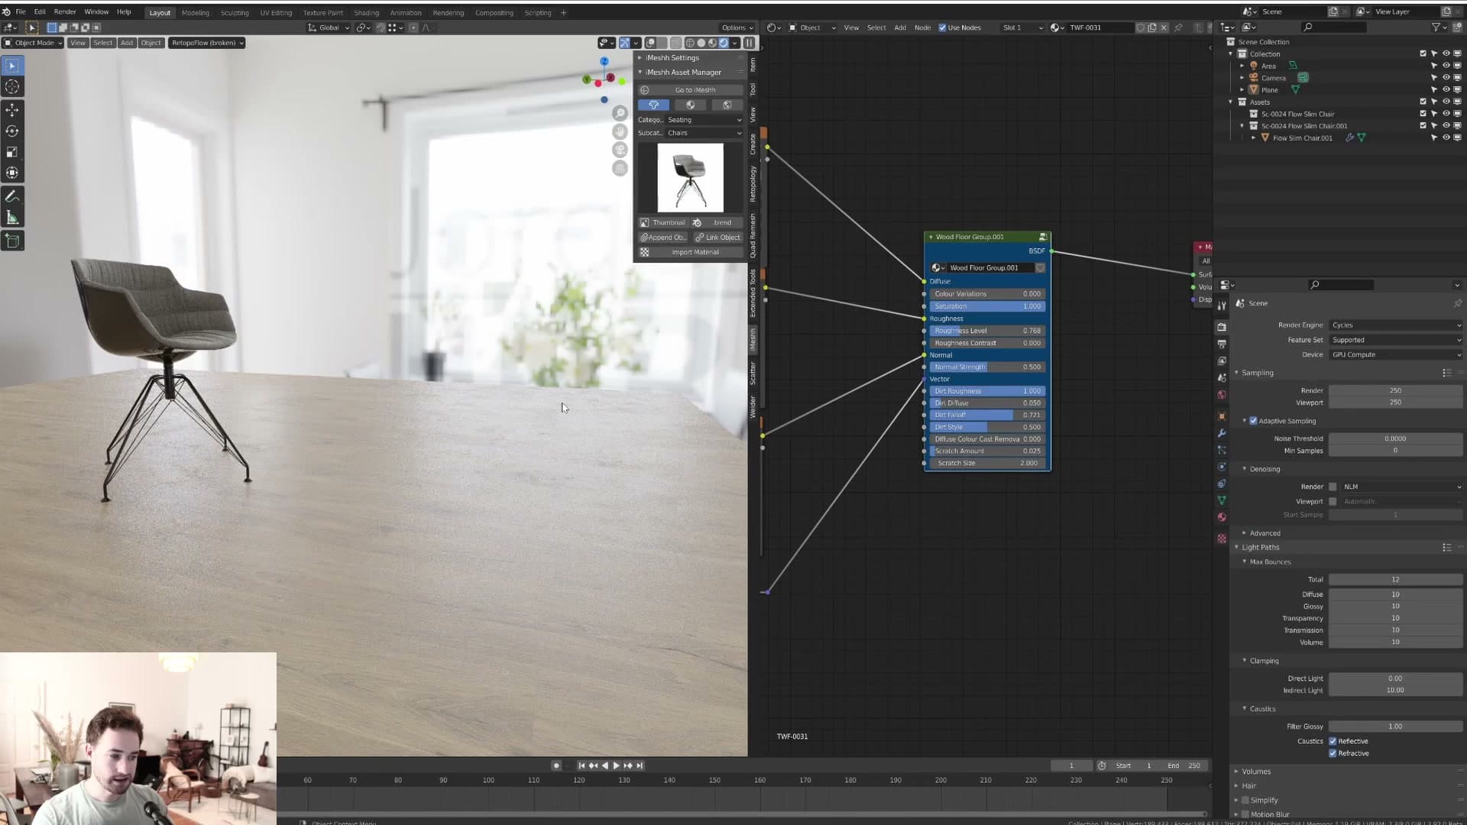The width and height of the screenshot is (1467, 825).
Task: Open the Output properties tab icon
Action: click(1222, 344)
